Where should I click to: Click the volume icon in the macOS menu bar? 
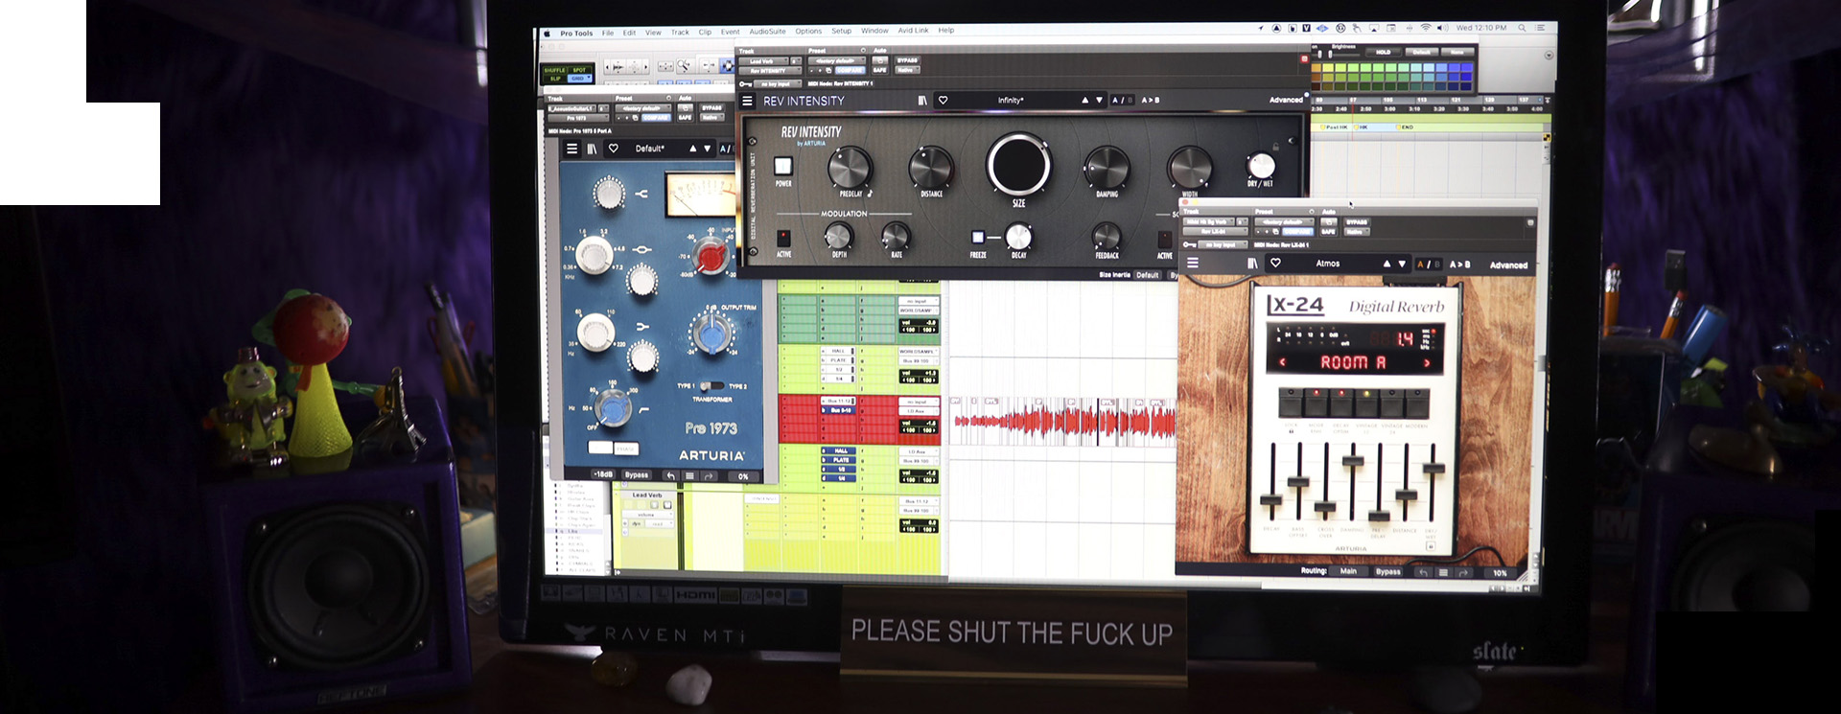[x=1442, y=28]
